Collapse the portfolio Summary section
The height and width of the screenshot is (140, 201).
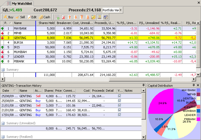click(3, 70)
